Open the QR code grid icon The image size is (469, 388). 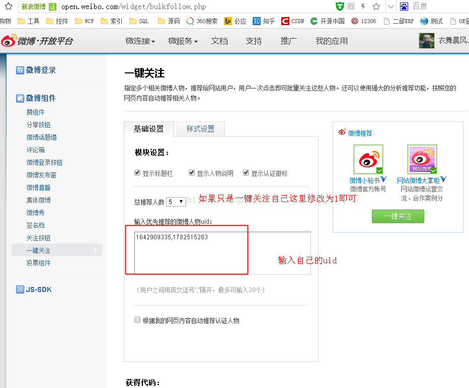(351, 6)
